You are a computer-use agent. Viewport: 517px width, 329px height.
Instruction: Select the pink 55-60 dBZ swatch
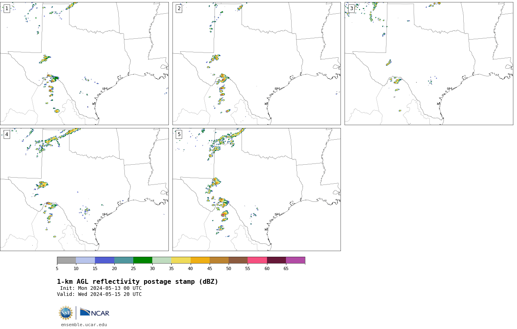point(257,260)
